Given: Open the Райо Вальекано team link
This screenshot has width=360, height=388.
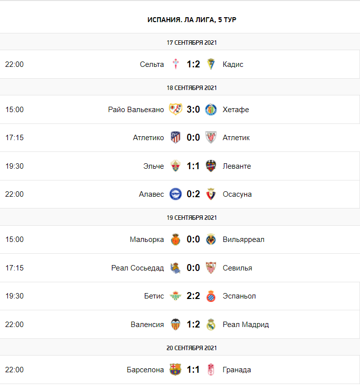Looking at the screenshot, I should [x=136, y=110].
